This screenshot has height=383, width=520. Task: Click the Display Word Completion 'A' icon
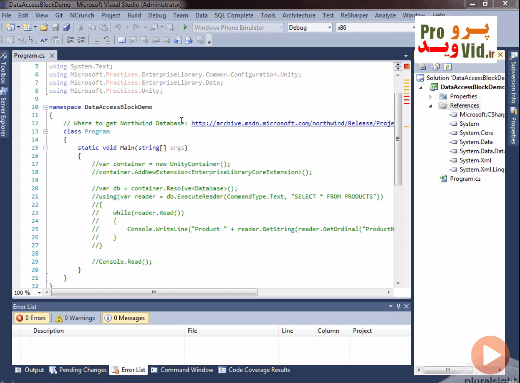tap(44, 40)
